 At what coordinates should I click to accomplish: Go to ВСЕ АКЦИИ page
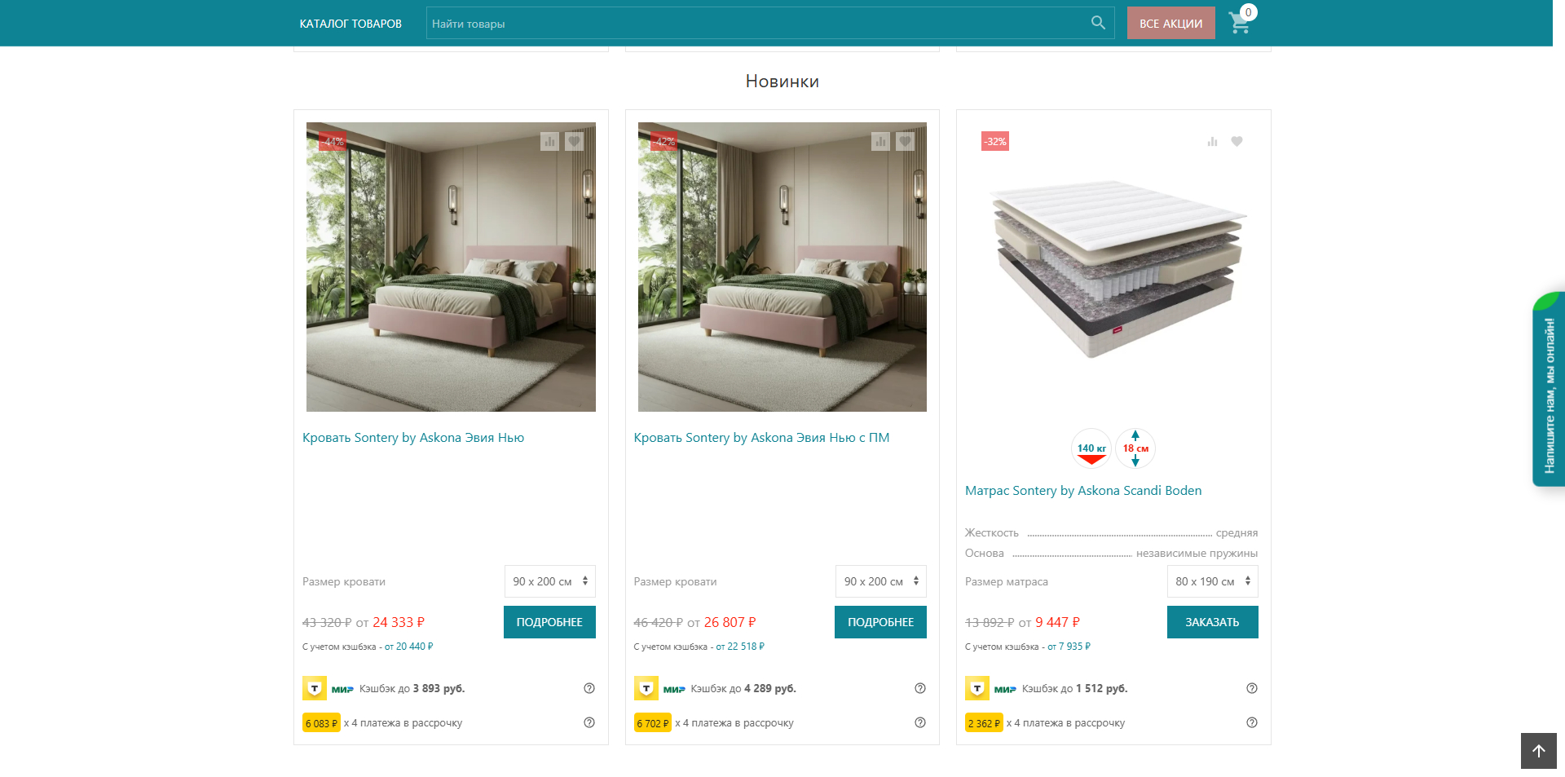click(1170, 23)
